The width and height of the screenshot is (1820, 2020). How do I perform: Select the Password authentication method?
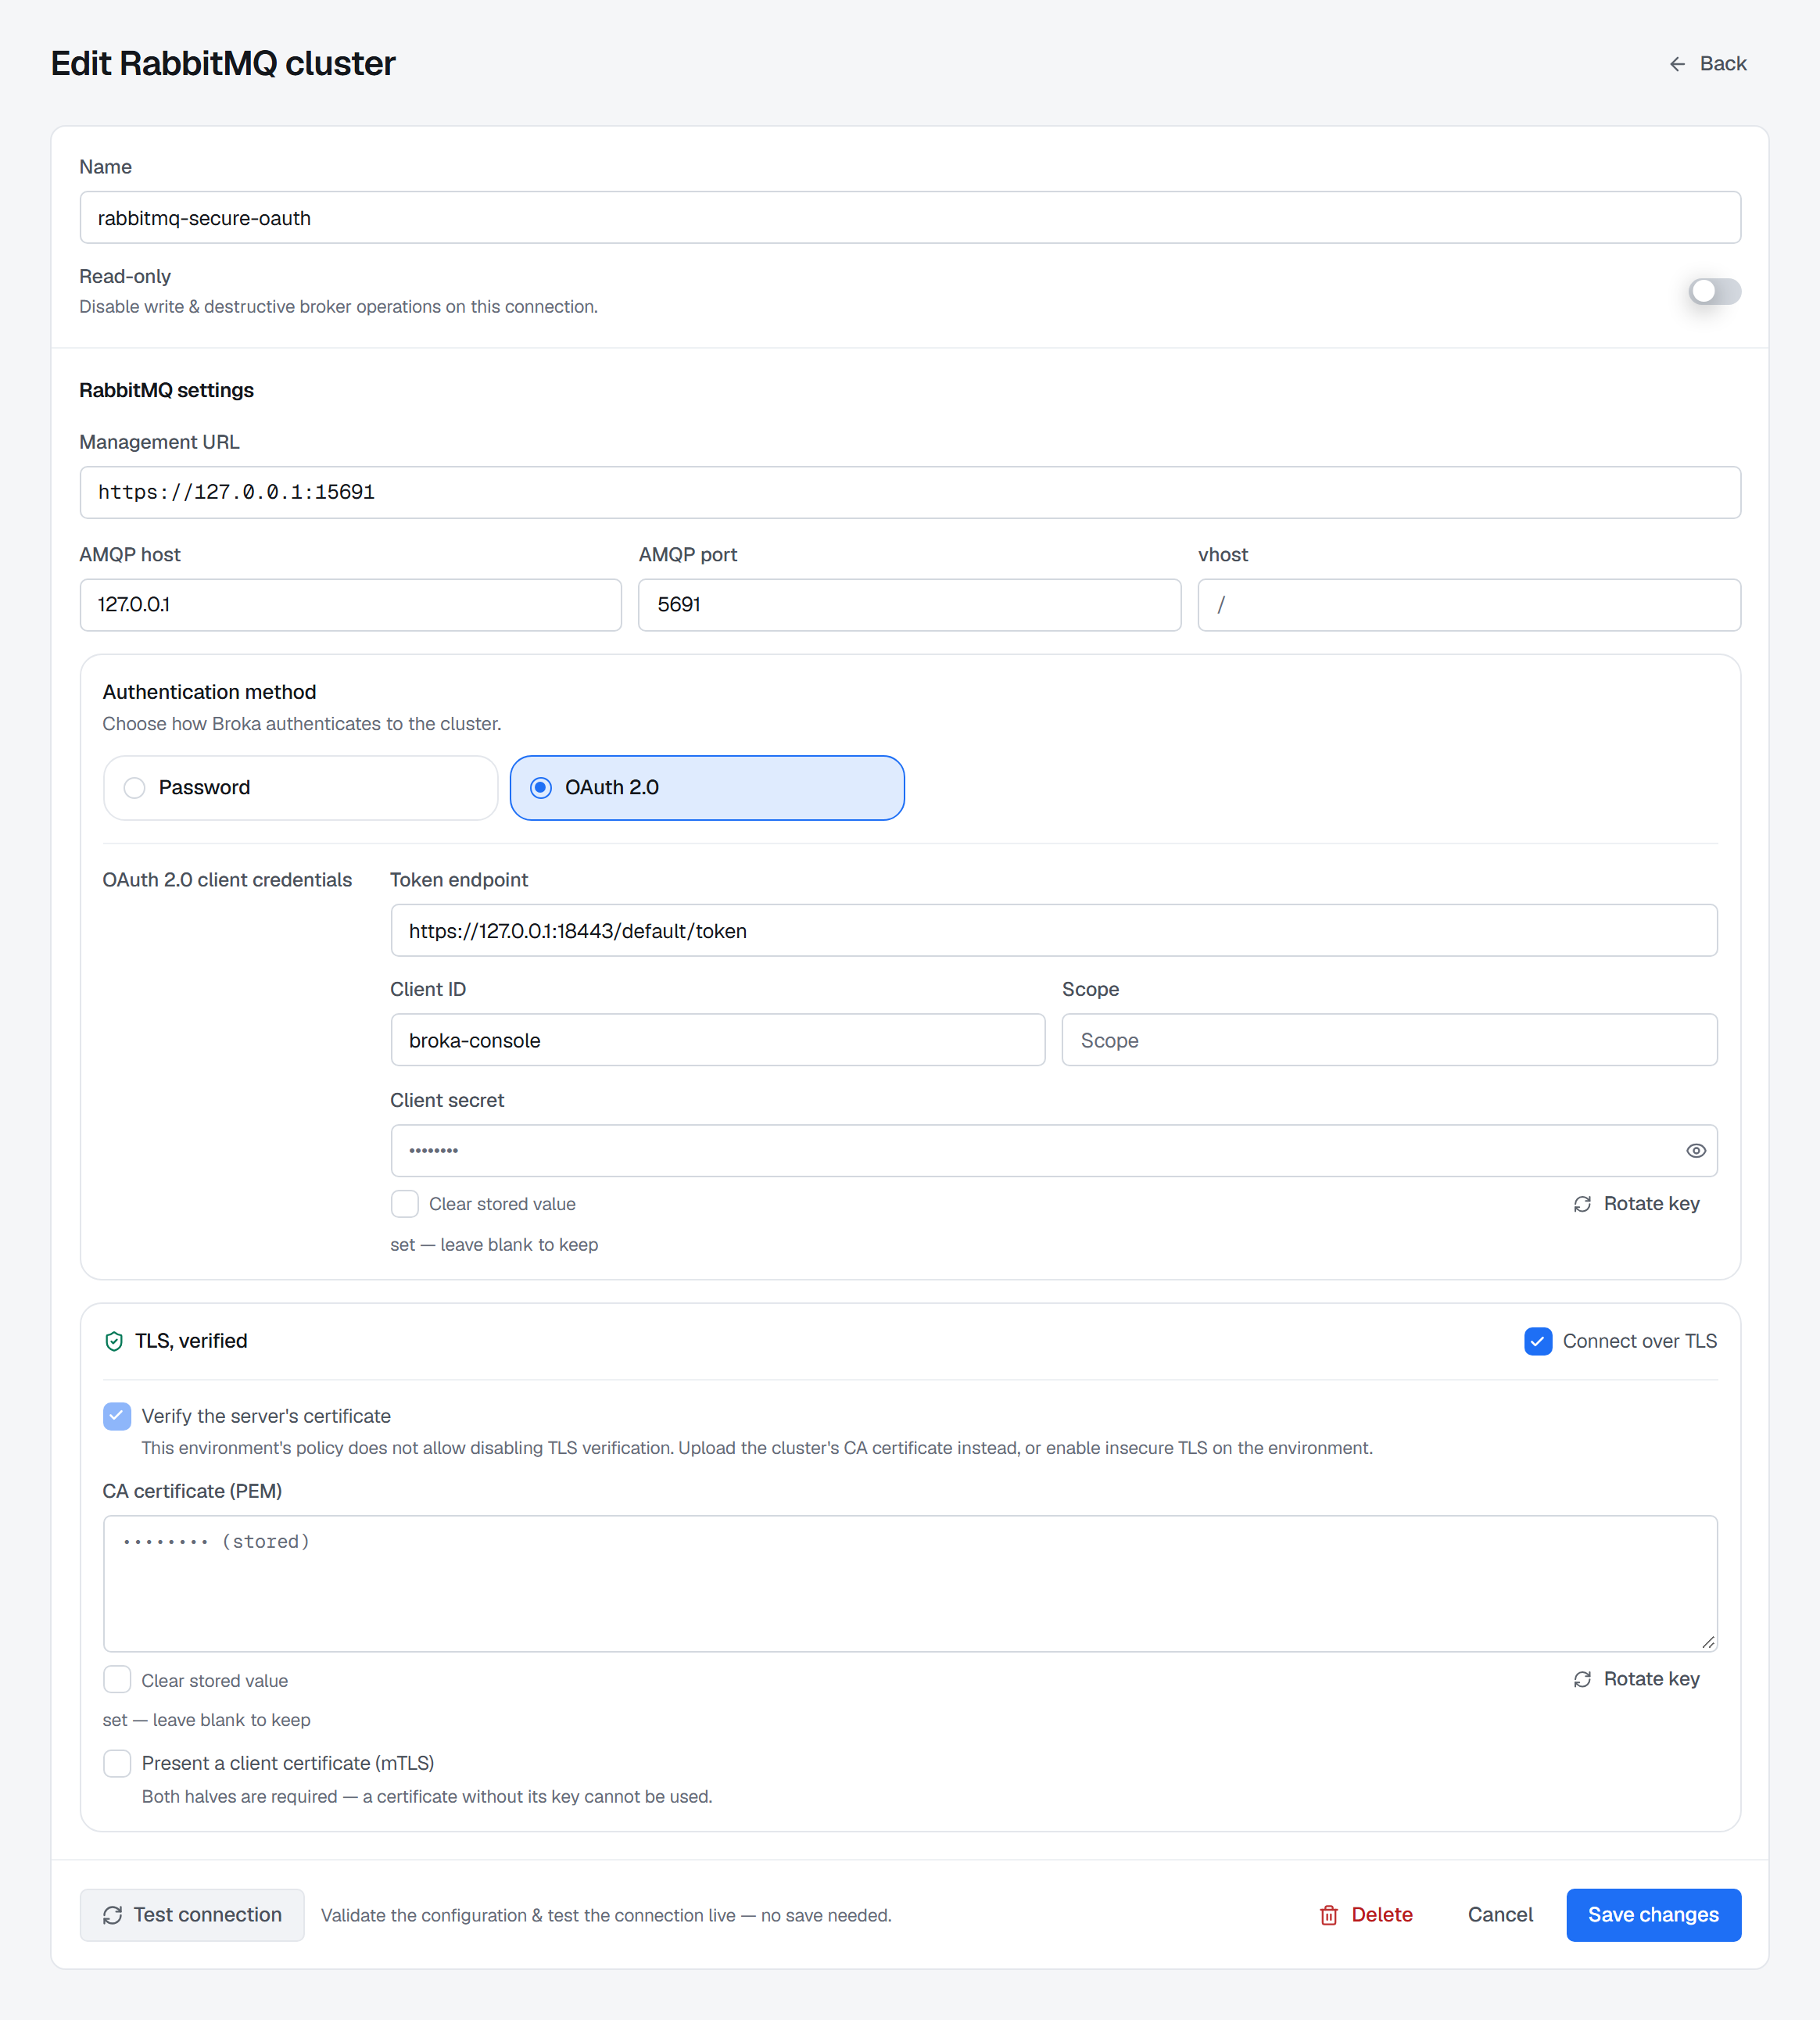tap(300, 788)
